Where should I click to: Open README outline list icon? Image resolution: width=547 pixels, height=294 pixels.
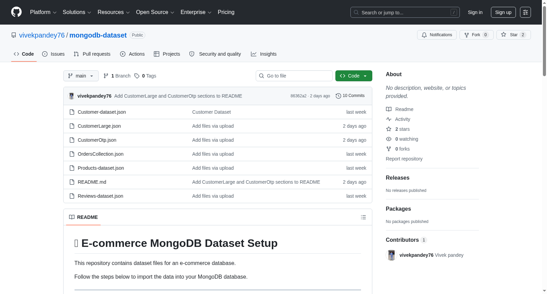click(363, 217)
